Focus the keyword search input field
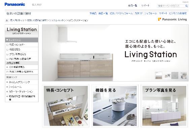194x132 pixels. pyautogui.click(x=171, y=6)
